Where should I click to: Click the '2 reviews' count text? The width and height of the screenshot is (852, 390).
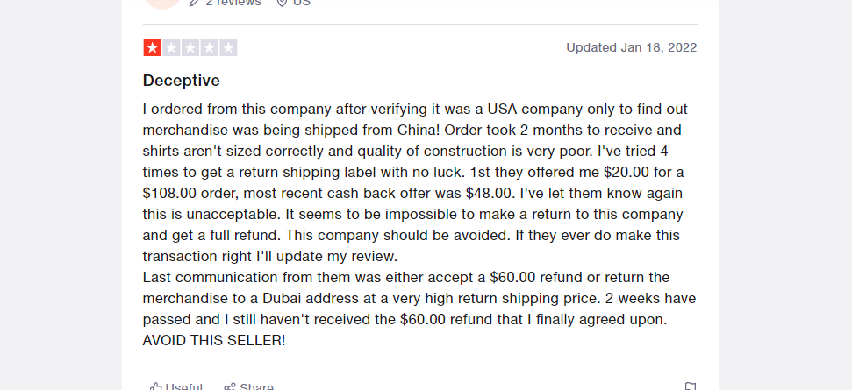pos(233,3)
